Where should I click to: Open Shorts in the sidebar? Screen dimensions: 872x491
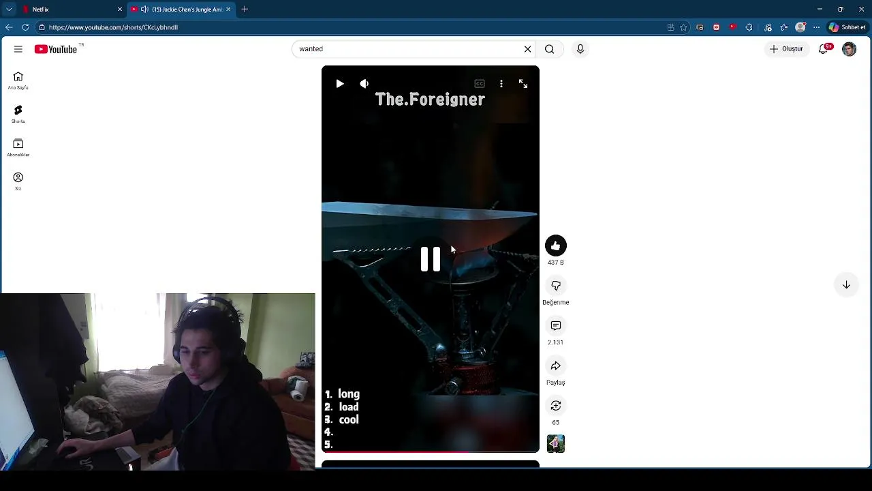[18, 114]
